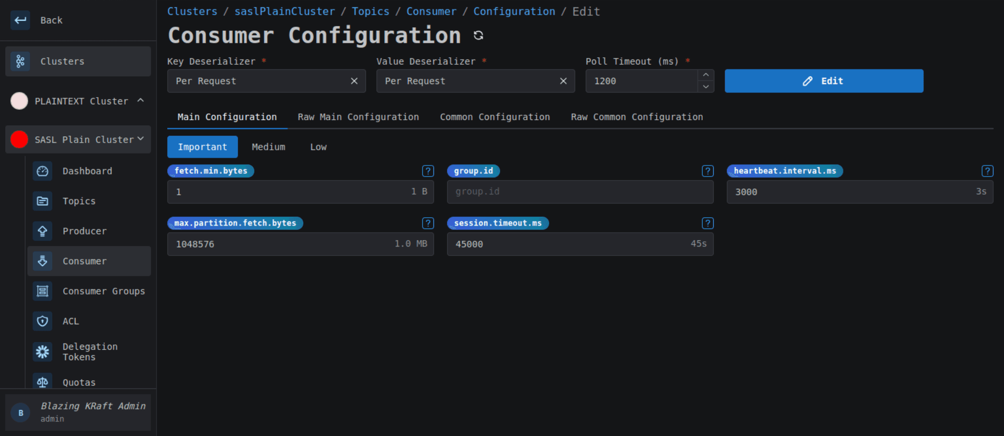Open the Key Deserializer dropdown
1004x436 pixels.
266,81
